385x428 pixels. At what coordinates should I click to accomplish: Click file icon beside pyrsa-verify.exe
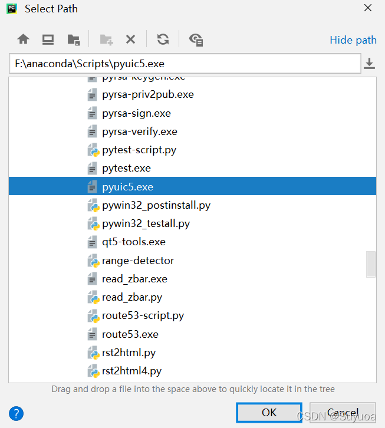click(x=93, y=132)
